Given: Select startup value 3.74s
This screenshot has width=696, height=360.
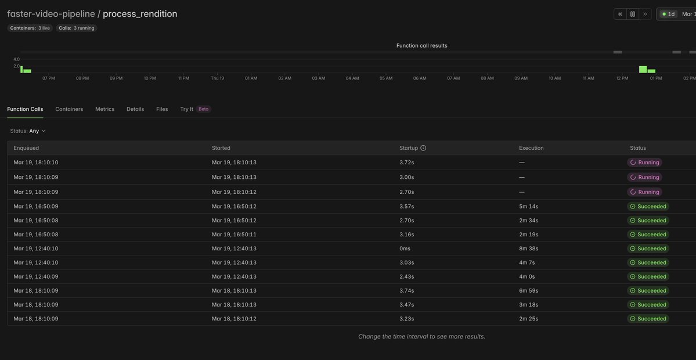Looking at the screenshot, I should pyautogui.click(x=406, y=291).
